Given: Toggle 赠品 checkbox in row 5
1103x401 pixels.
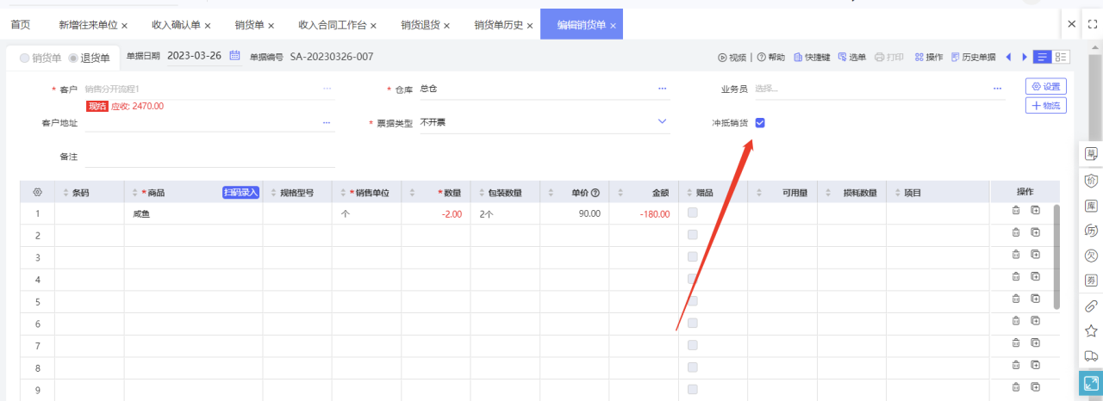Looking at the screenshot, I should (693, 301).
